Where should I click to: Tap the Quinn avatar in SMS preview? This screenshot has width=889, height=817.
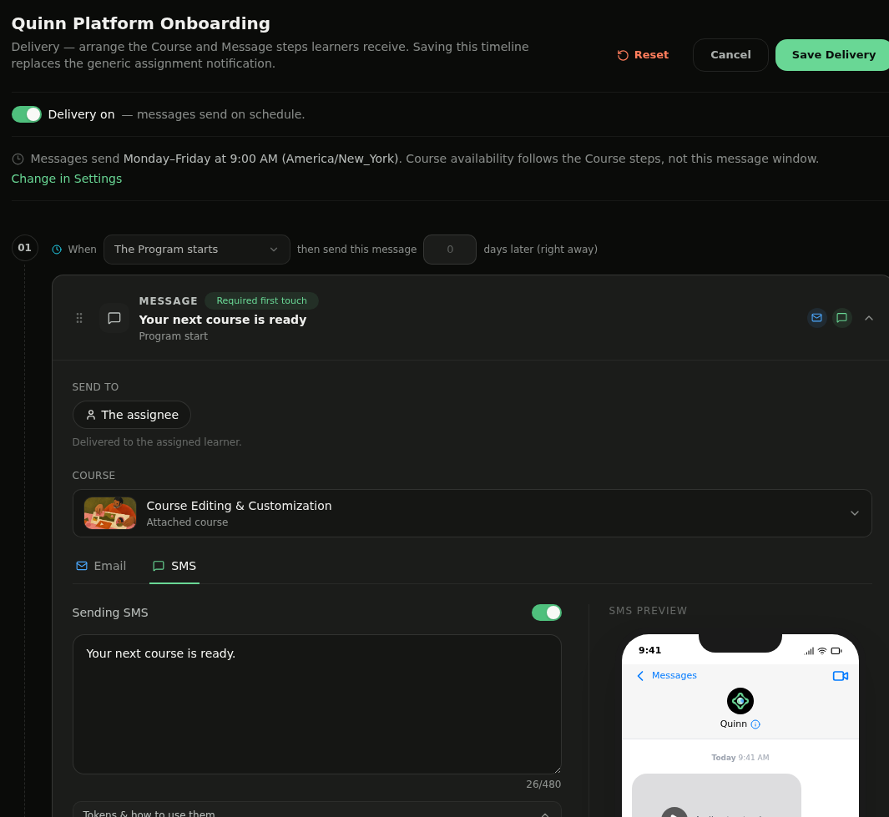740,701
